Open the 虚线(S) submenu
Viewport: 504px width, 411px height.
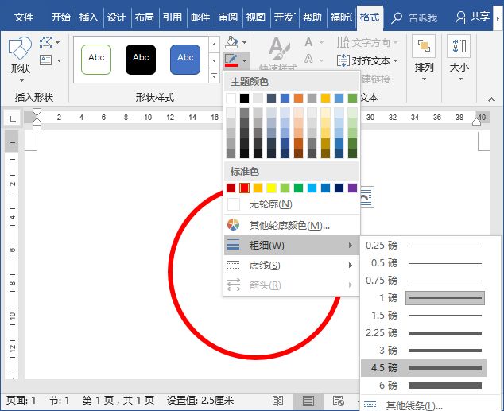(291, 265)
